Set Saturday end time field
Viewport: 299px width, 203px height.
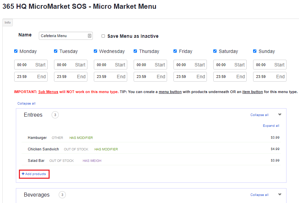pyautogui.click(x=230, y=77)
